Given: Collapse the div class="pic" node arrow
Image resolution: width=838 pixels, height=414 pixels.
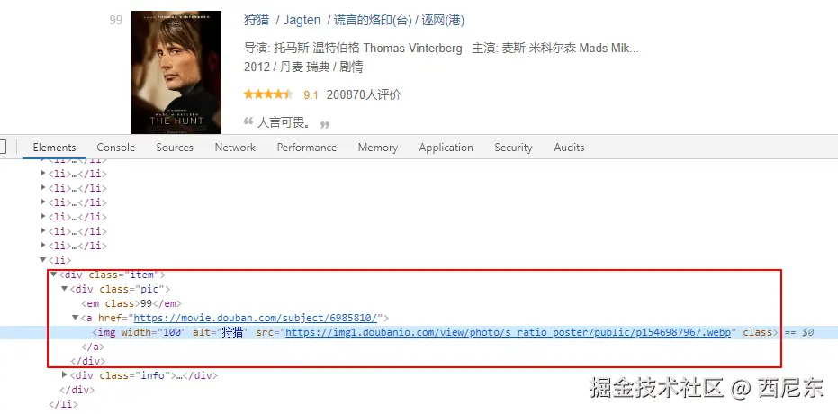Looking at the screenshot, I should click(64, 289).
